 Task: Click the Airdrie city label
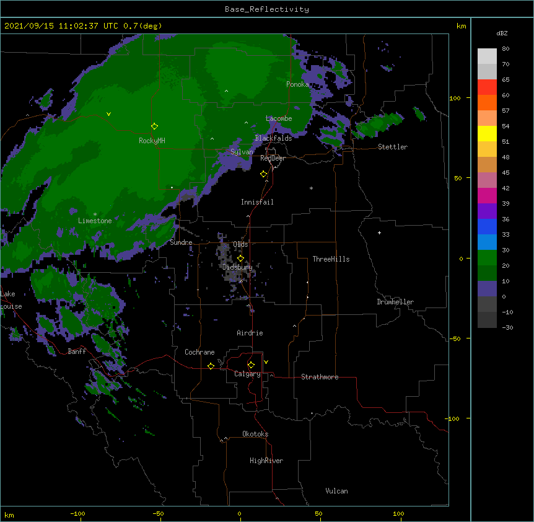[250, 333]
